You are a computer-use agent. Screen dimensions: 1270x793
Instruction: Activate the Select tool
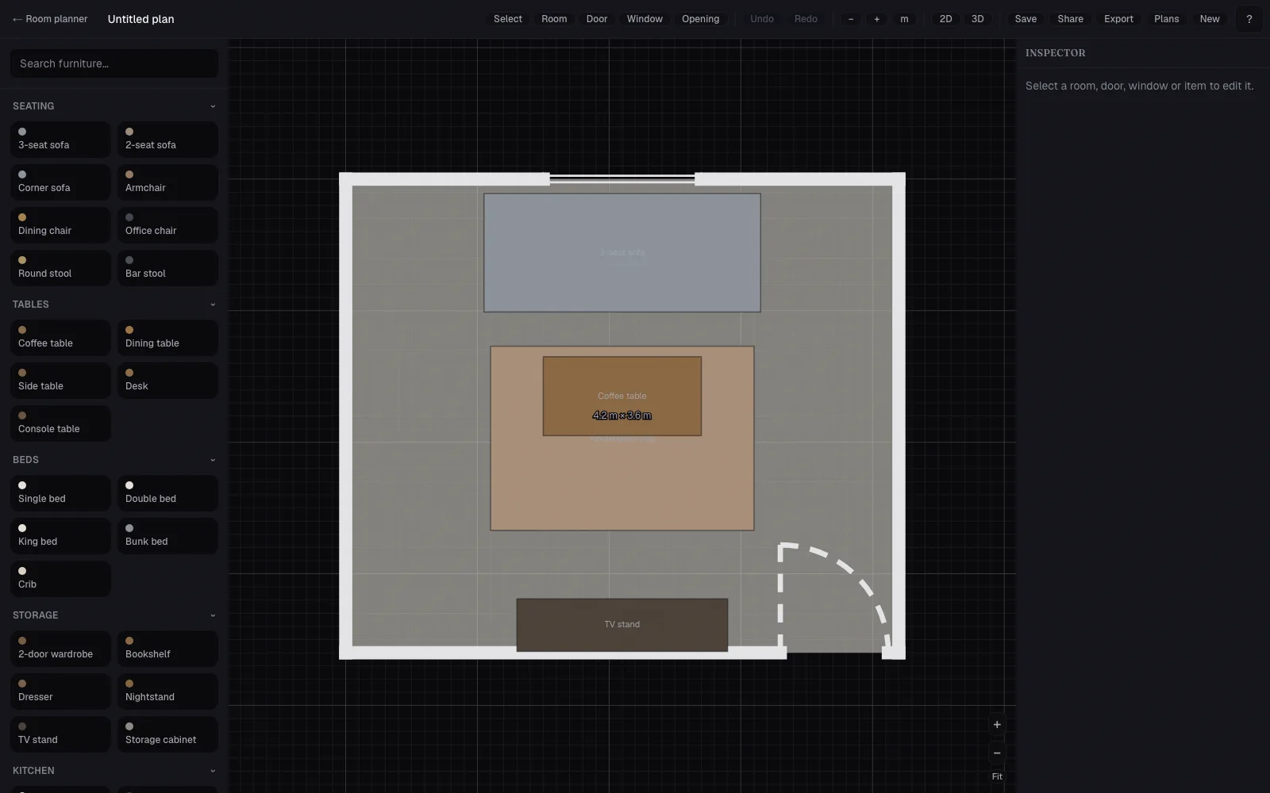tap(508, 19)
